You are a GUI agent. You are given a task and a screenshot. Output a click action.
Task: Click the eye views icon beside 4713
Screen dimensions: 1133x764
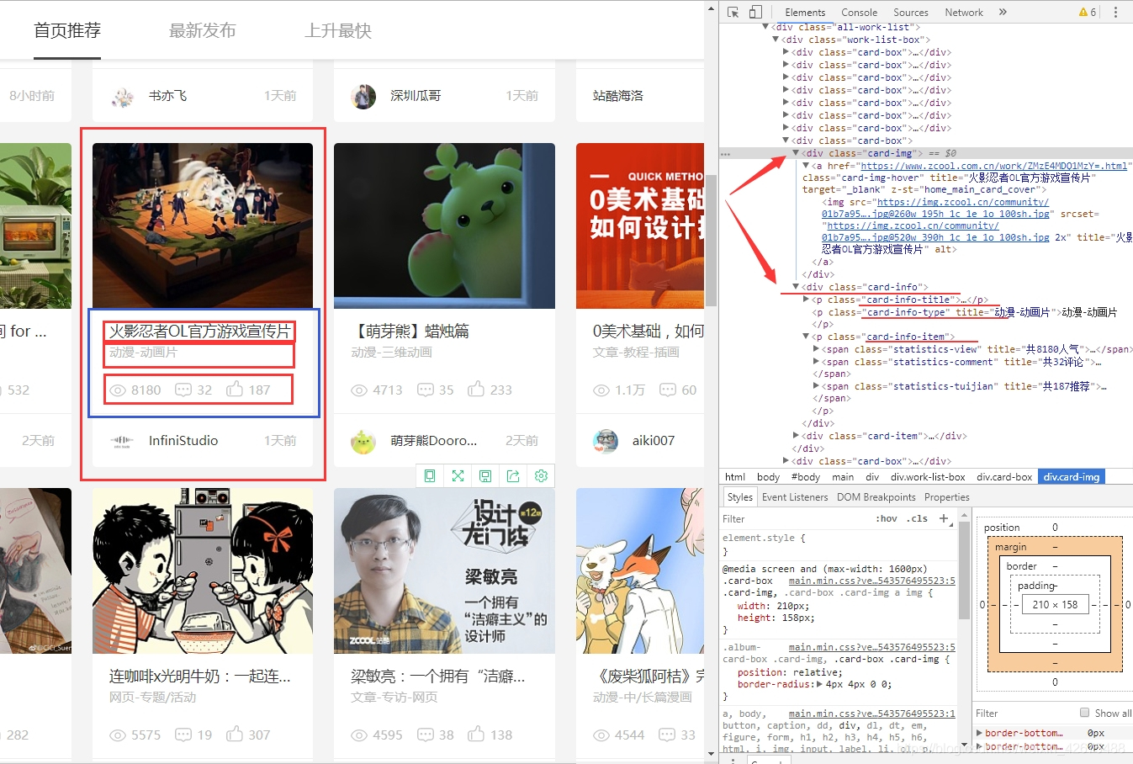(359, 390)
